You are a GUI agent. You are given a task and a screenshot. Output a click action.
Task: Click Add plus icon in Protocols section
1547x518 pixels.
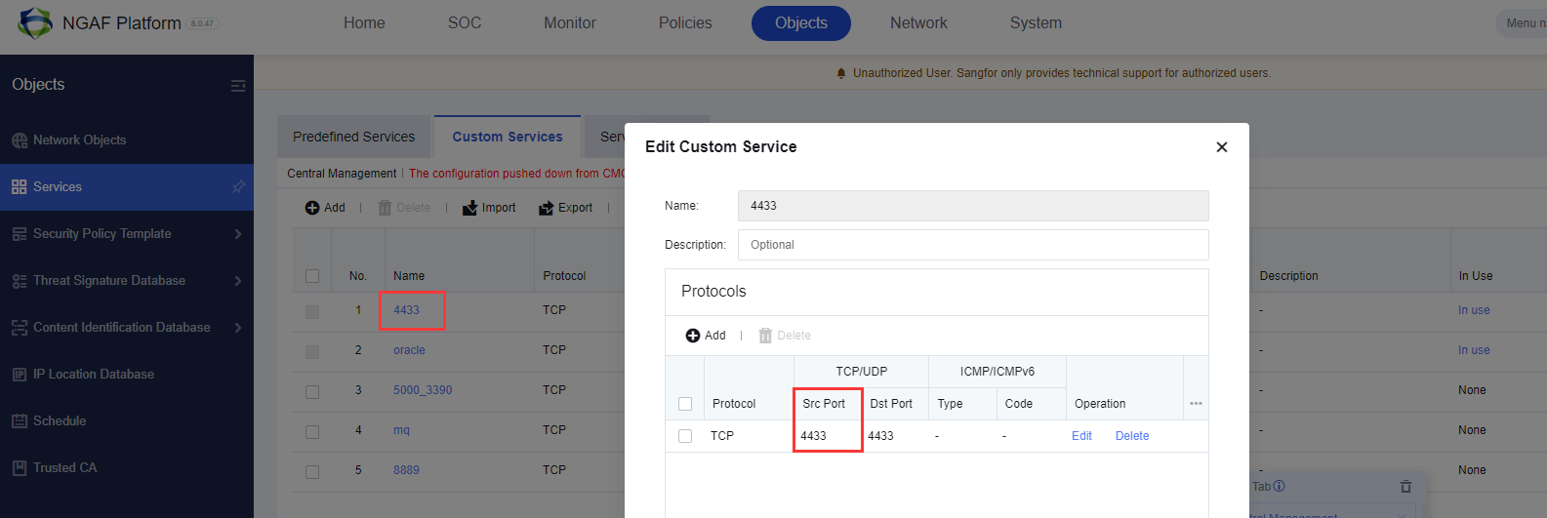tap(693, 336)
